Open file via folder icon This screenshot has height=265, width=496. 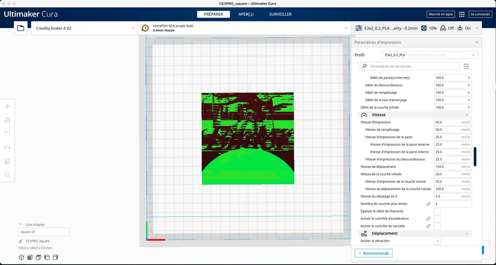point(21,28)
